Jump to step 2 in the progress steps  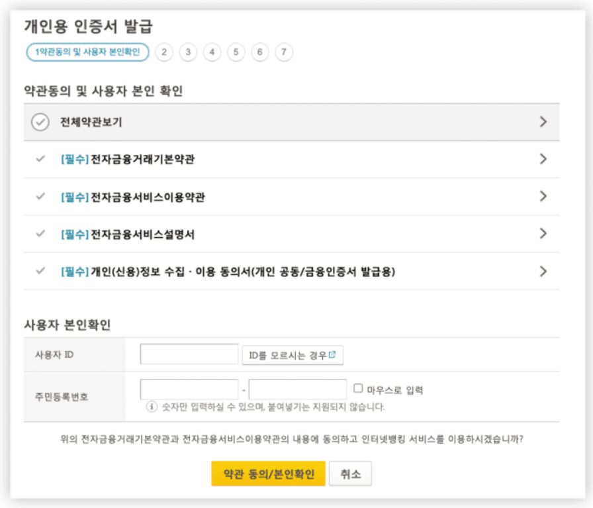point(164,52)
